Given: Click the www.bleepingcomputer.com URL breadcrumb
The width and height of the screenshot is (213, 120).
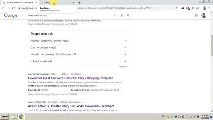Looking at the screenshot, I should point(41,74).
